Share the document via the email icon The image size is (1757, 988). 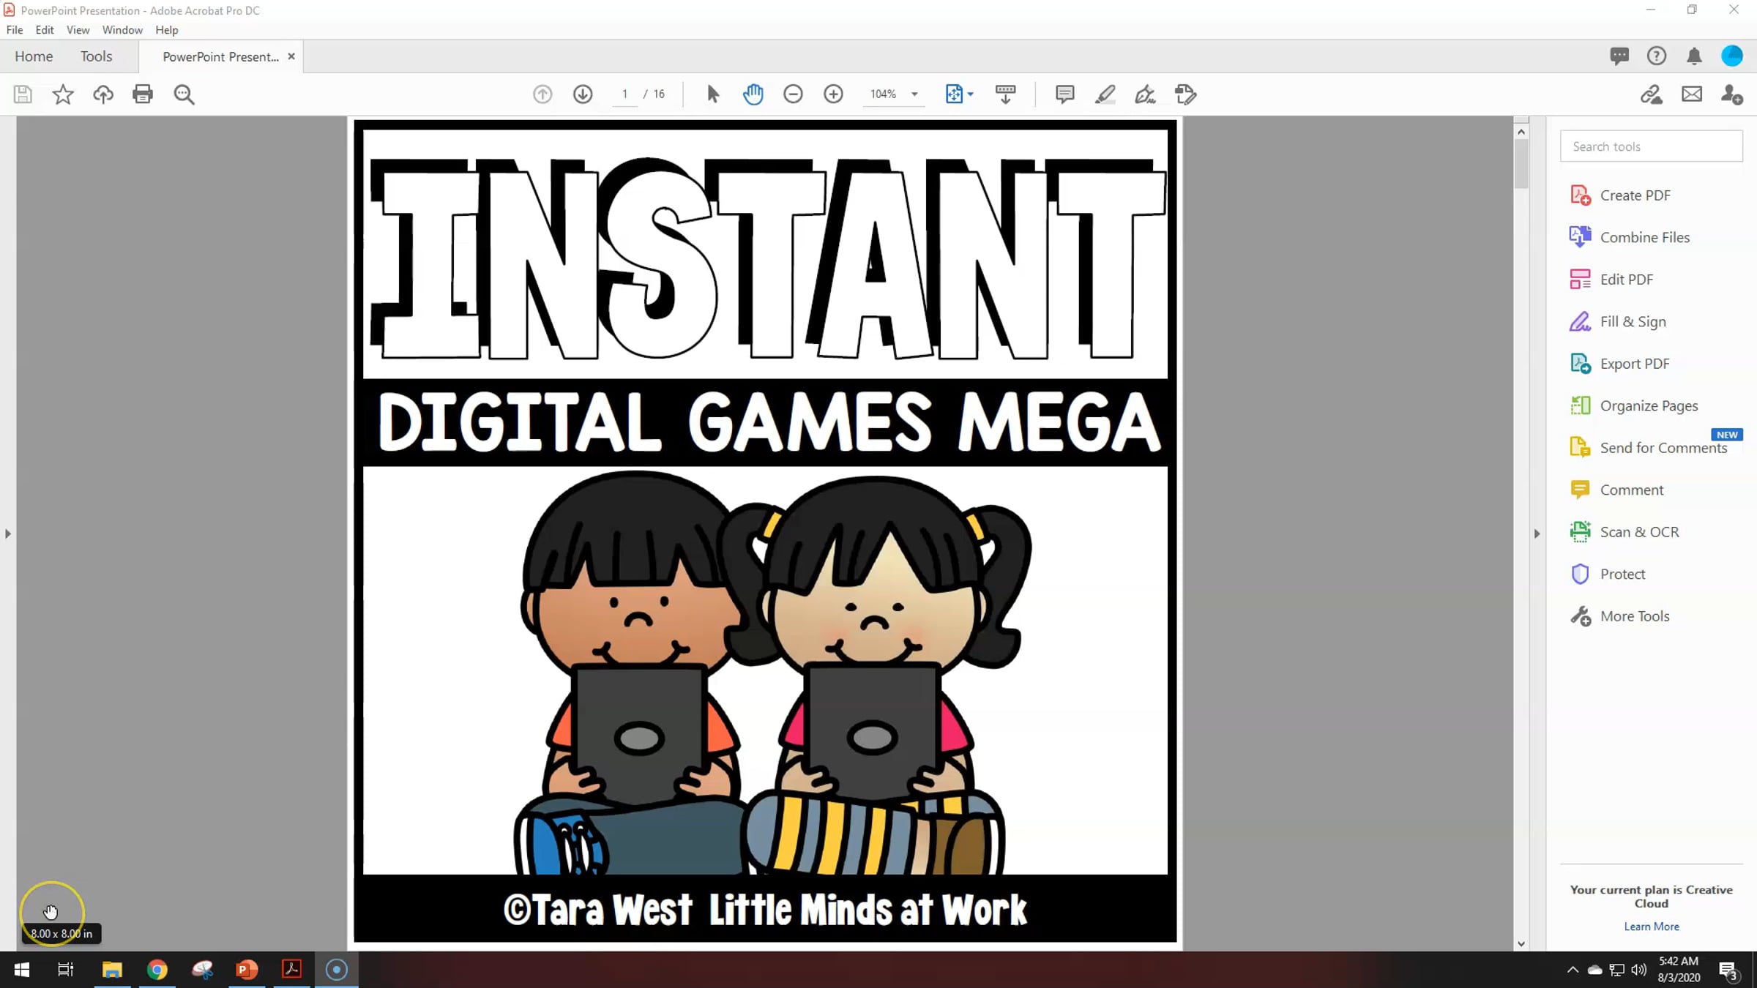point(1692,94)
